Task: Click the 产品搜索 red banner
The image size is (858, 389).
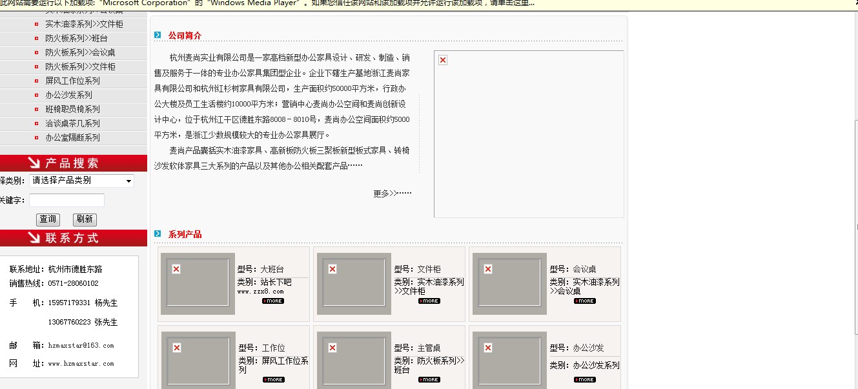Action: [x=74, y=163]
